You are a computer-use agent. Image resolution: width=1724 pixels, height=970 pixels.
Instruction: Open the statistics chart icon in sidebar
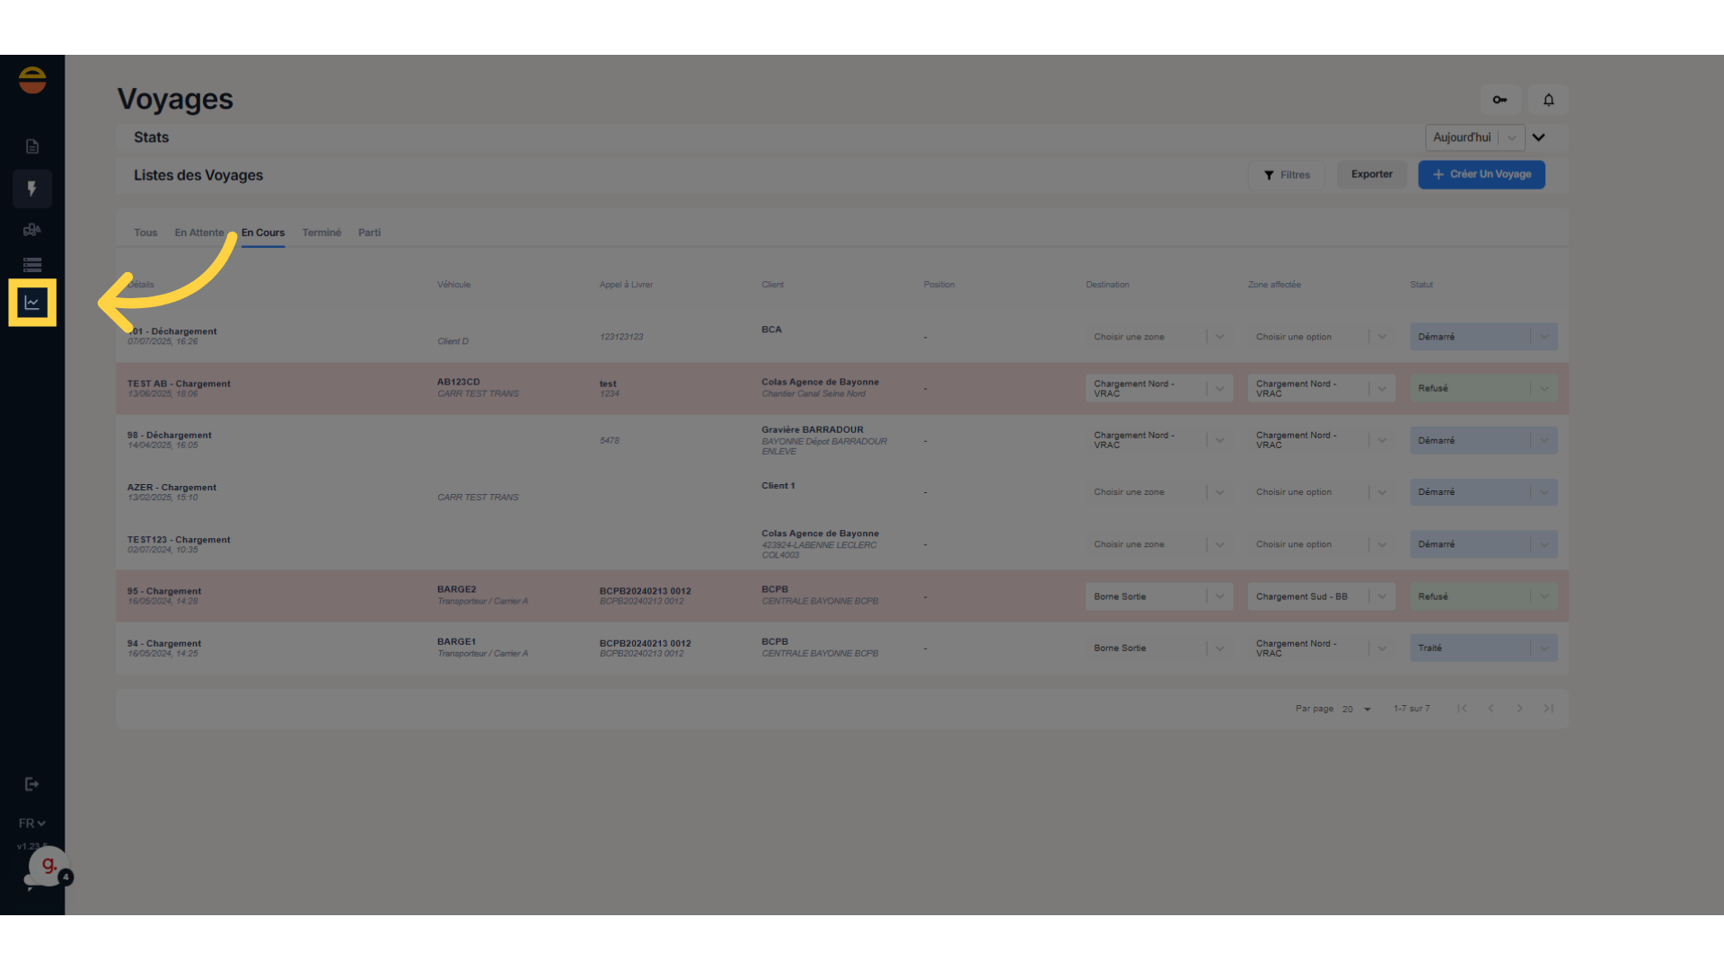32,303
